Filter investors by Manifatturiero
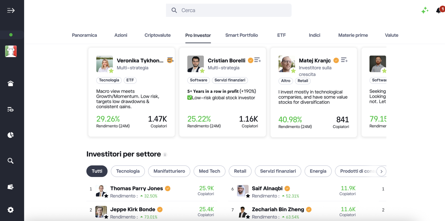This screenshot has width=445, height=221. point(169,171)
